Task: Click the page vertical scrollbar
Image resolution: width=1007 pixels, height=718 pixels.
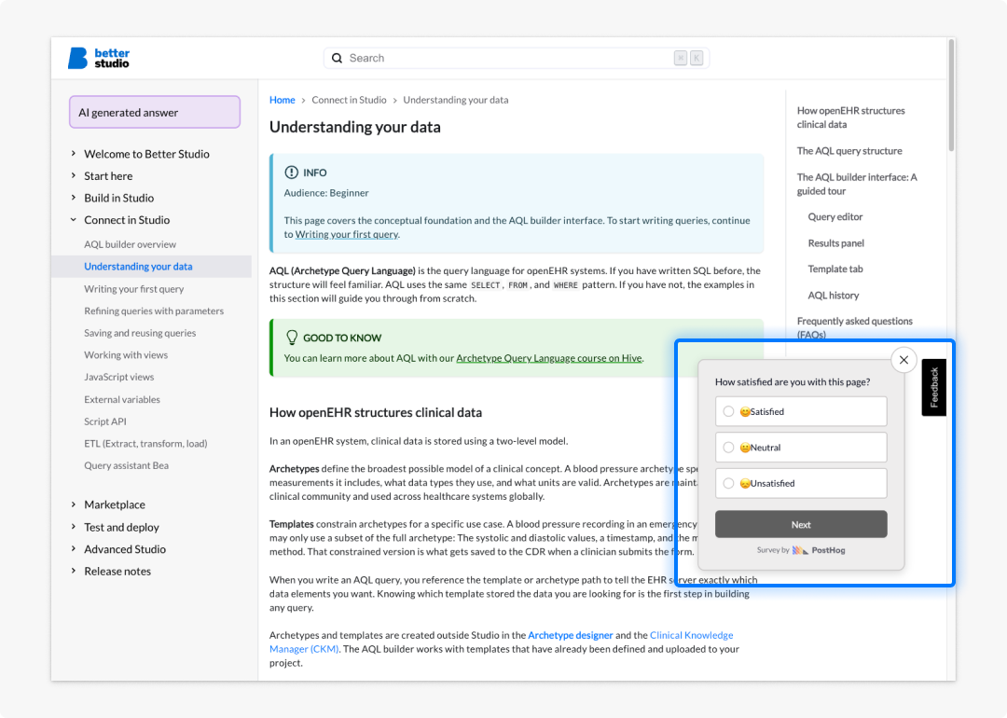Action: coord(951,95)
